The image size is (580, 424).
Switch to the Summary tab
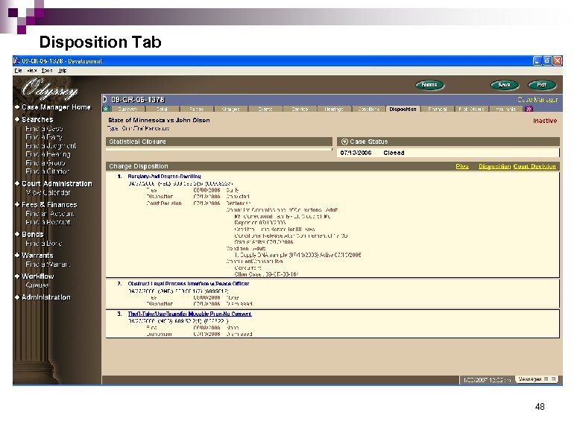coord(127,109)
